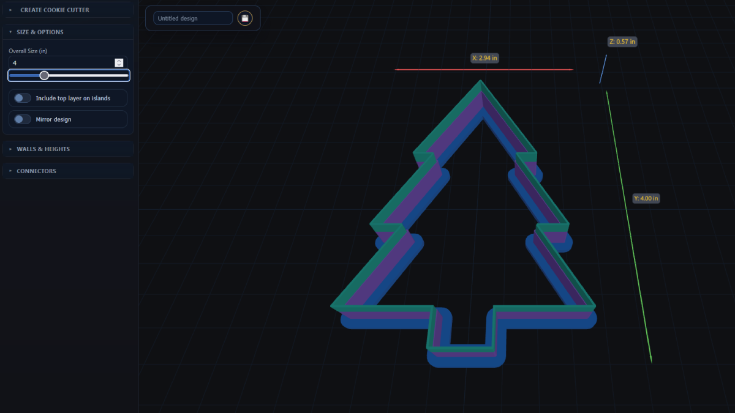Image resolution: width=735 pixels, height=413 pixels.
Task: Click the Untitled design name field
Action: 192,18
